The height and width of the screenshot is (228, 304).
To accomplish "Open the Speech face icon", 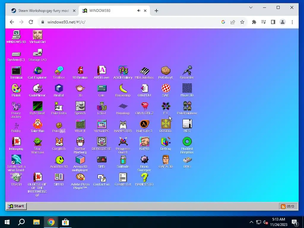I will tap(80, 107).
